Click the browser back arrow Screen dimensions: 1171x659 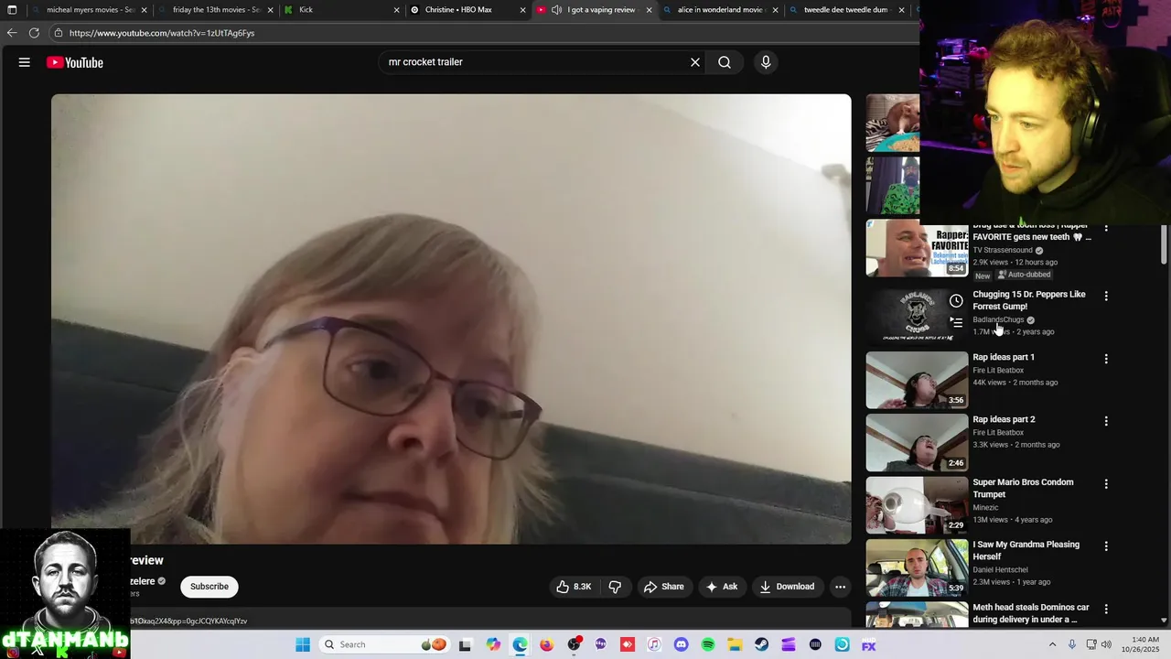coord(12,33)
